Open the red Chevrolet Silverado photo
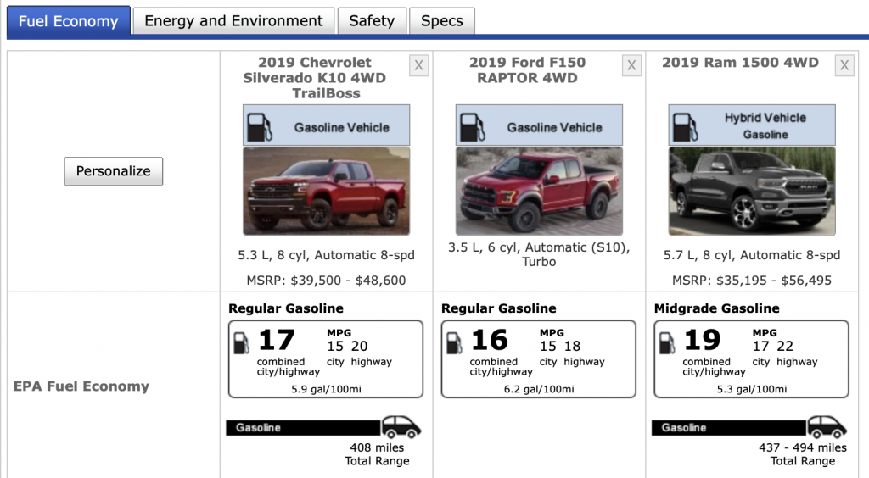The image size is (869, 478). point(327,192)
